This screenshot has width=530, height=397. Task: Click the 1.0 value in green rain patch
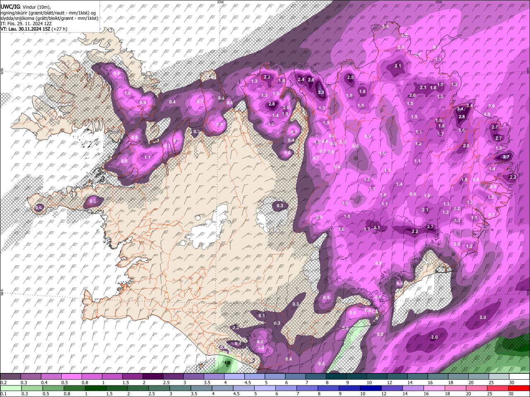tap(227, 363)
